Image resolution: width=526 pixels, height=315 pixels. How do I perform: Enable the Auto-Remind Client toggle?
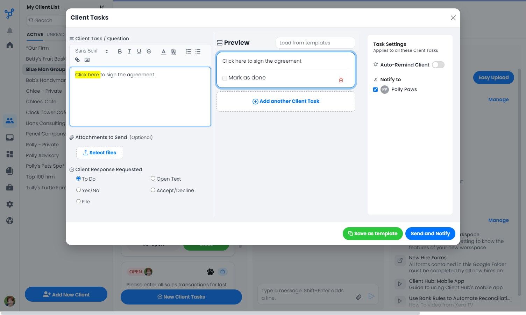coord(438,65)
